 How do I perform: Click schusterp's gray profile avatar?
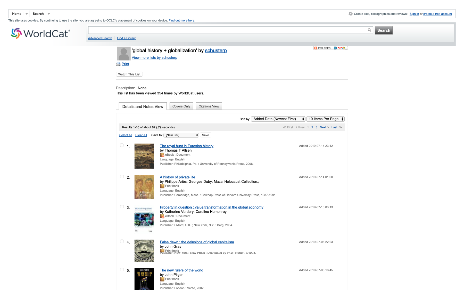123,53
